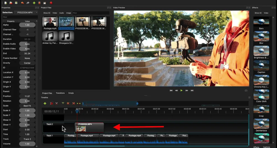Click the Undo arrow in the main toolbar
This screenshot has width=277, height=148.
22,3
